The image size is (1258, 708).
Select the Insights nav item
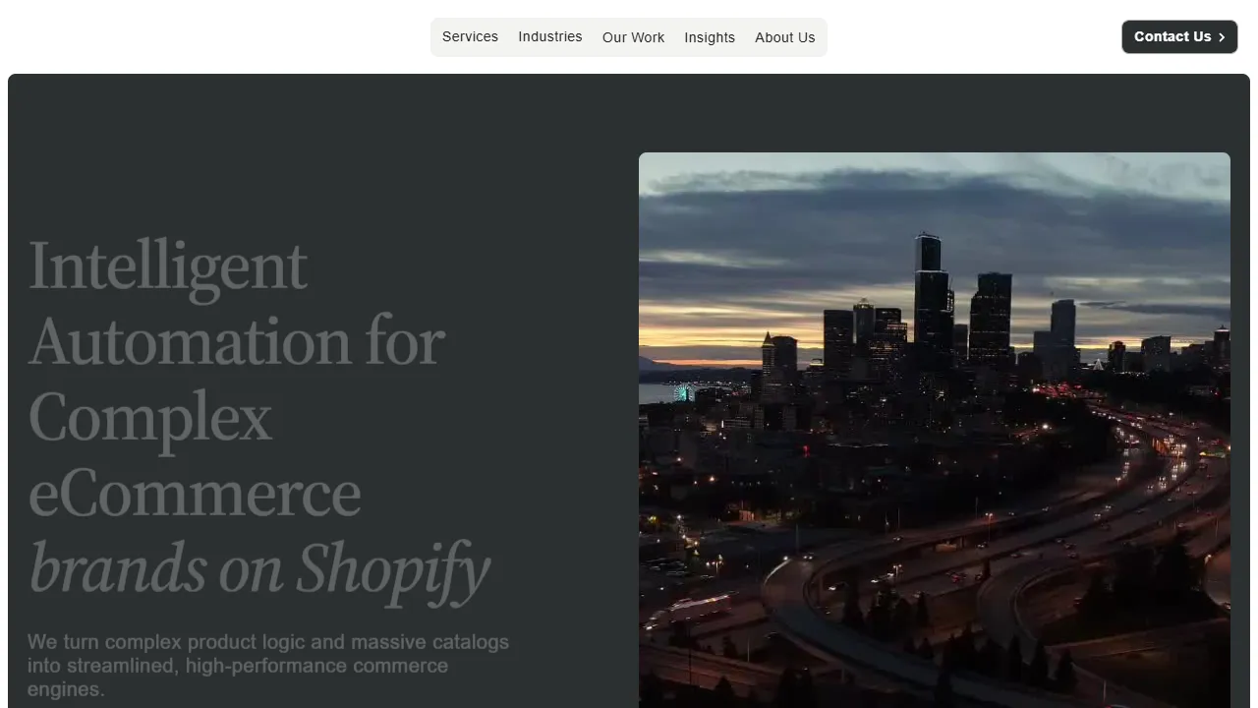tap(709, 37)
